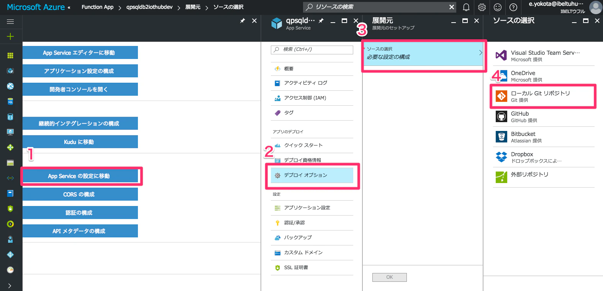Click App Service の設定に移動 button
The height and width of the screenshot is (291, 603).
point(80,176)
